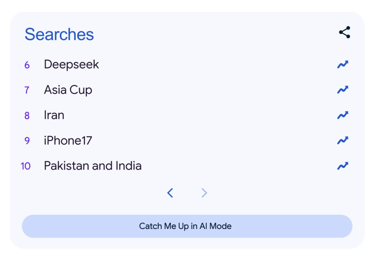Go to next page with right chevron
This screenshot has height=263, width=375.
point(204,193)
